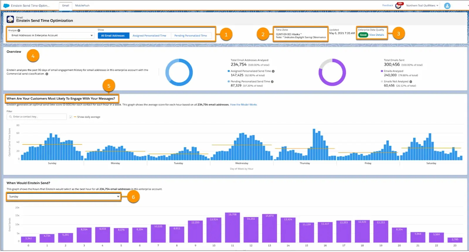Click info icon beside Pending Personalized Send Time
This screenshot has width=469, height=252.
tap(272, 82)
